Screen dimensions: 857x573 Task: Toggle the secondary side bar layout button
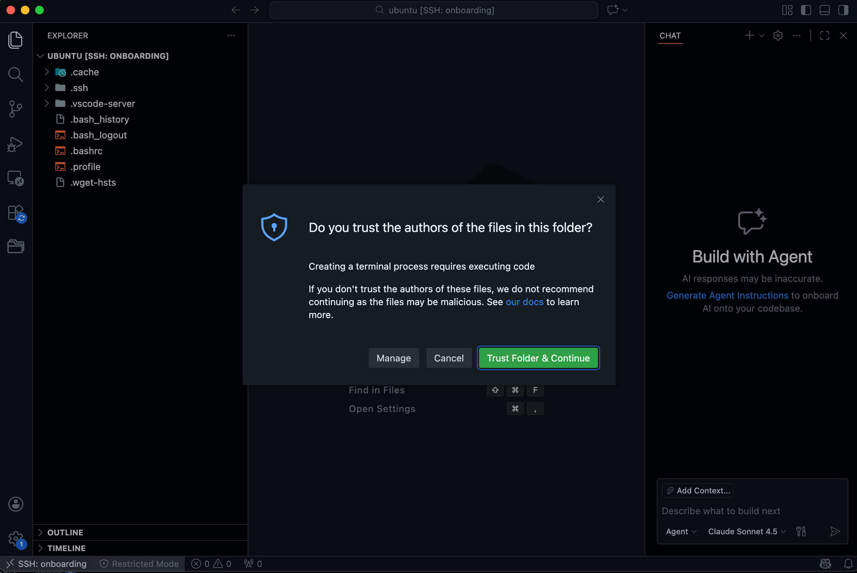843,10
